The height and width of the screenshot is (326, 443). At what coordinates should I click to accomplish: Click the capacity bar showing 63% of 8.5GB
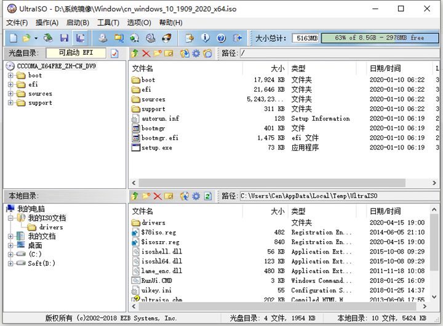[380, 38]
